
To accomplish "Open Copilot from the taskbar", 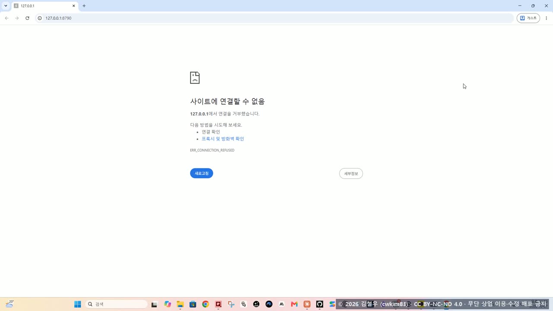I will point(168,304).
